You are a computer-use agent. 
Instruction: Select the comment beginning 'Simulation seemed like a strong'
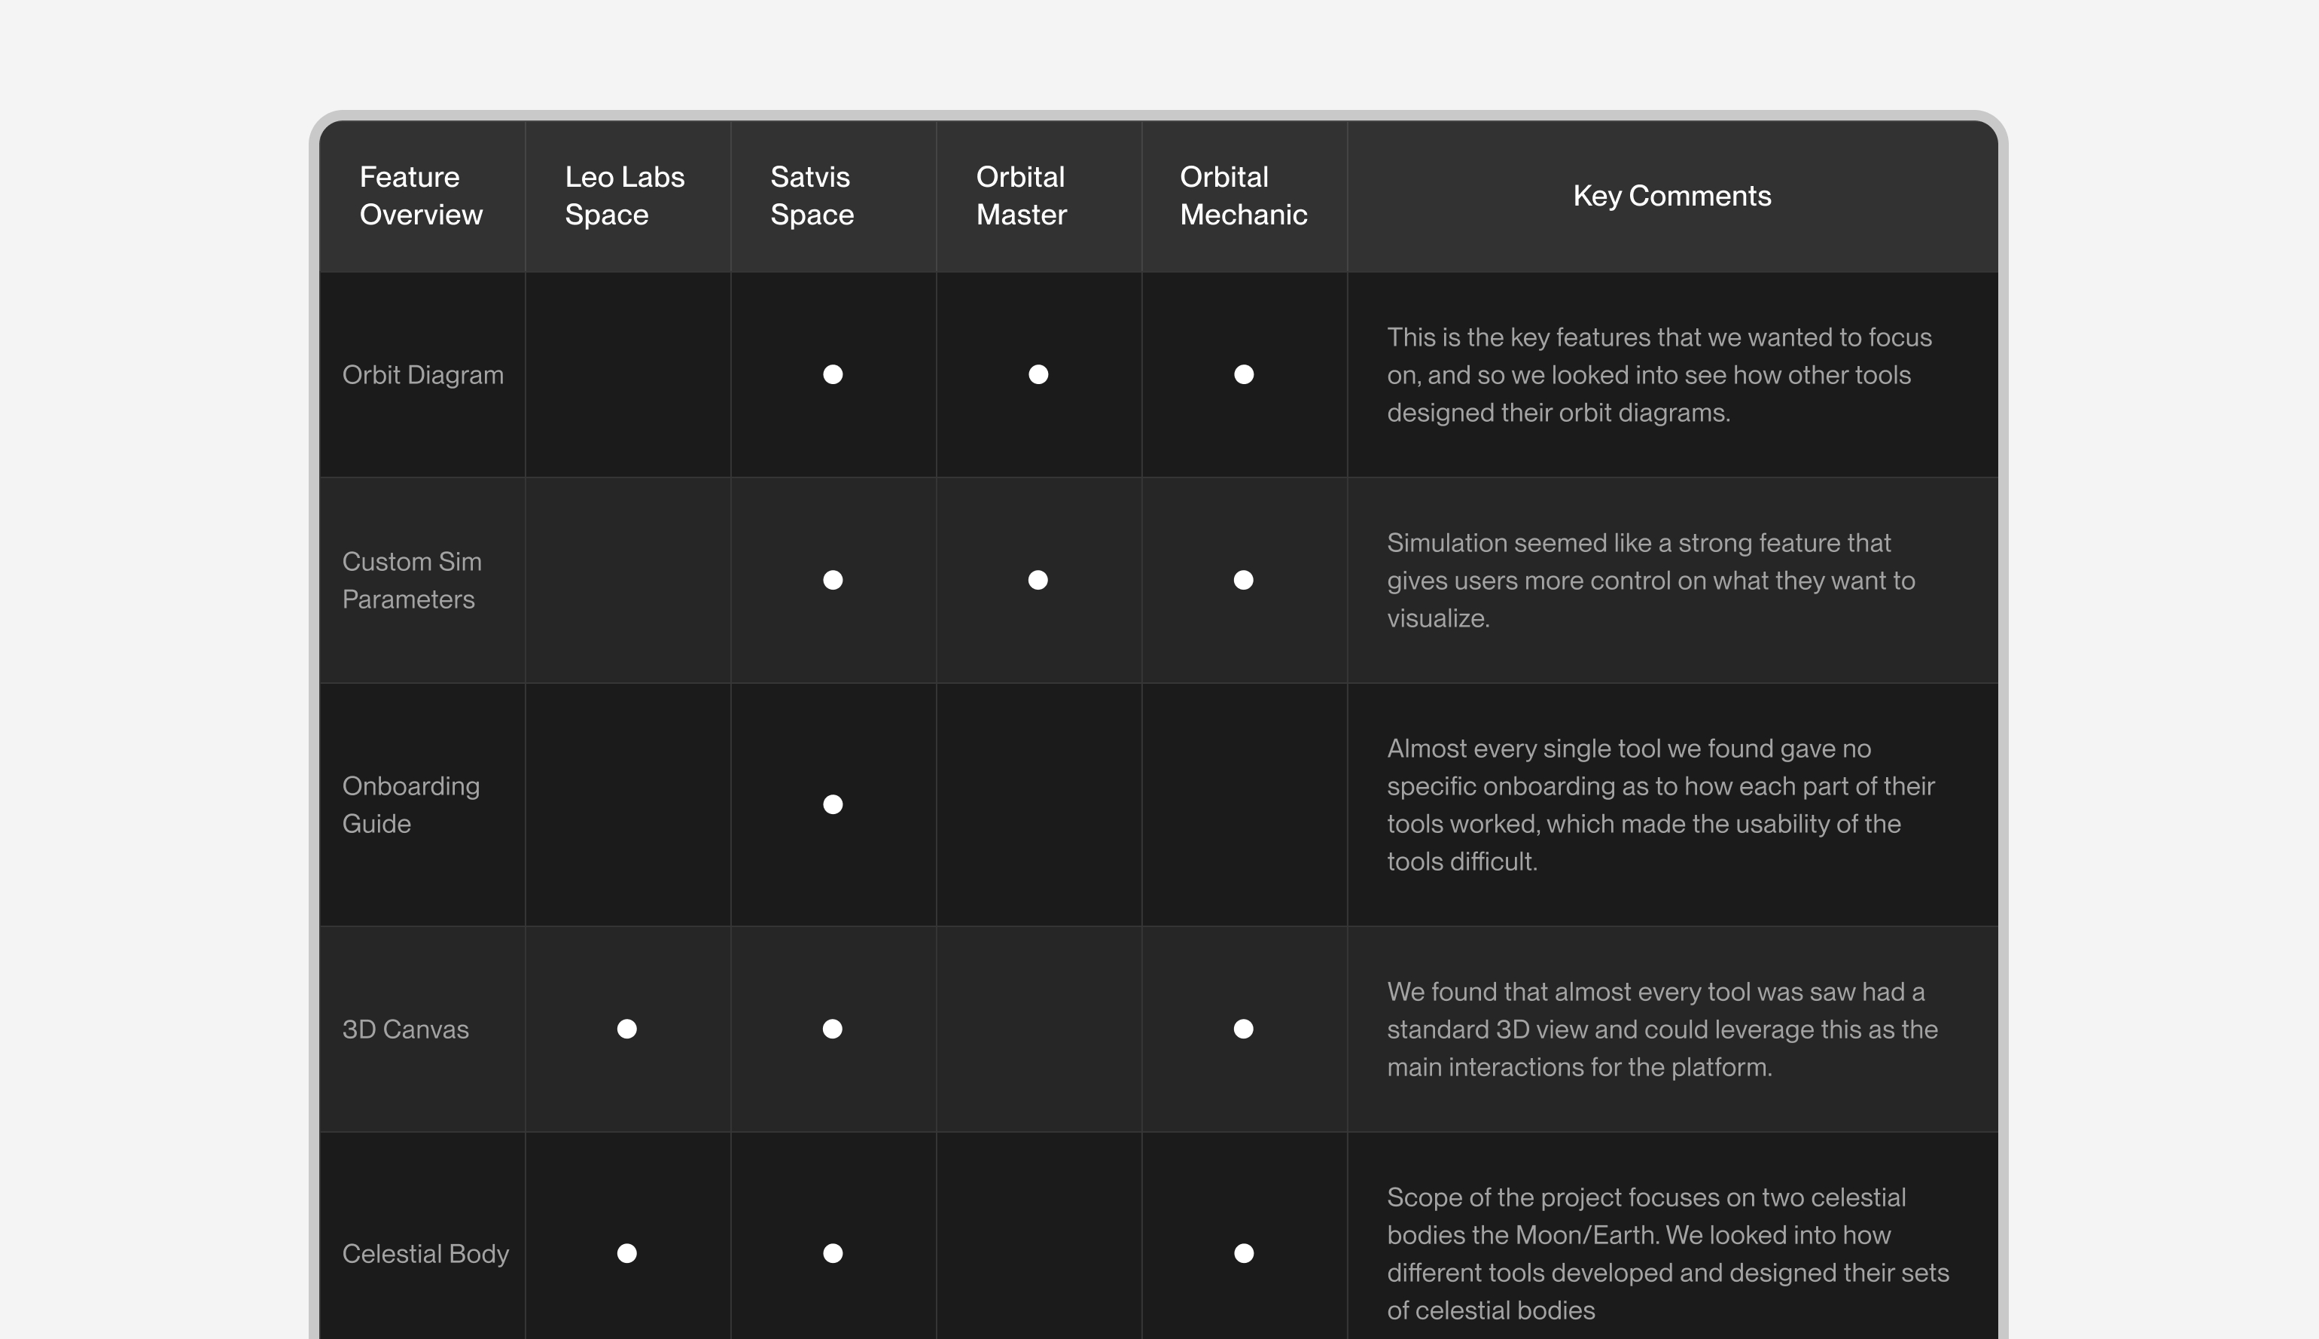[1651, 581]
